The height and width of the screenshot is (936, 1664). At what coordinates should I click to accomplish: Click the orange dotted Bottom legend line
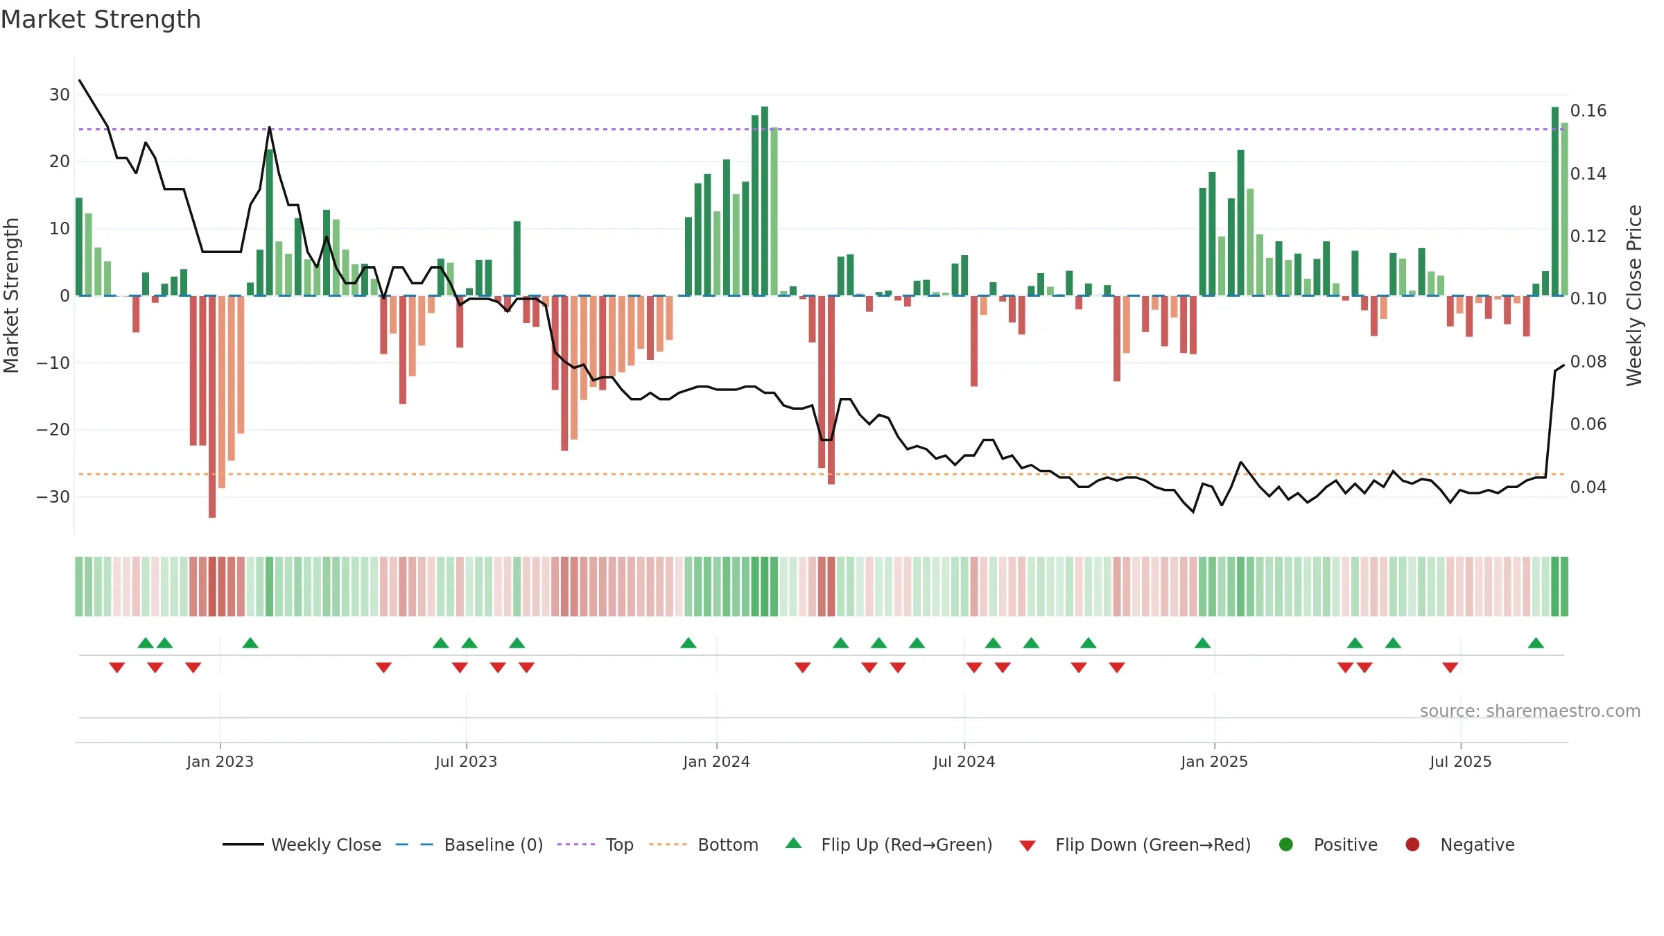[x=668, y=844]
